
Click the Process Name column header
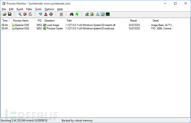pyautogui.click(x=23, y=20)
